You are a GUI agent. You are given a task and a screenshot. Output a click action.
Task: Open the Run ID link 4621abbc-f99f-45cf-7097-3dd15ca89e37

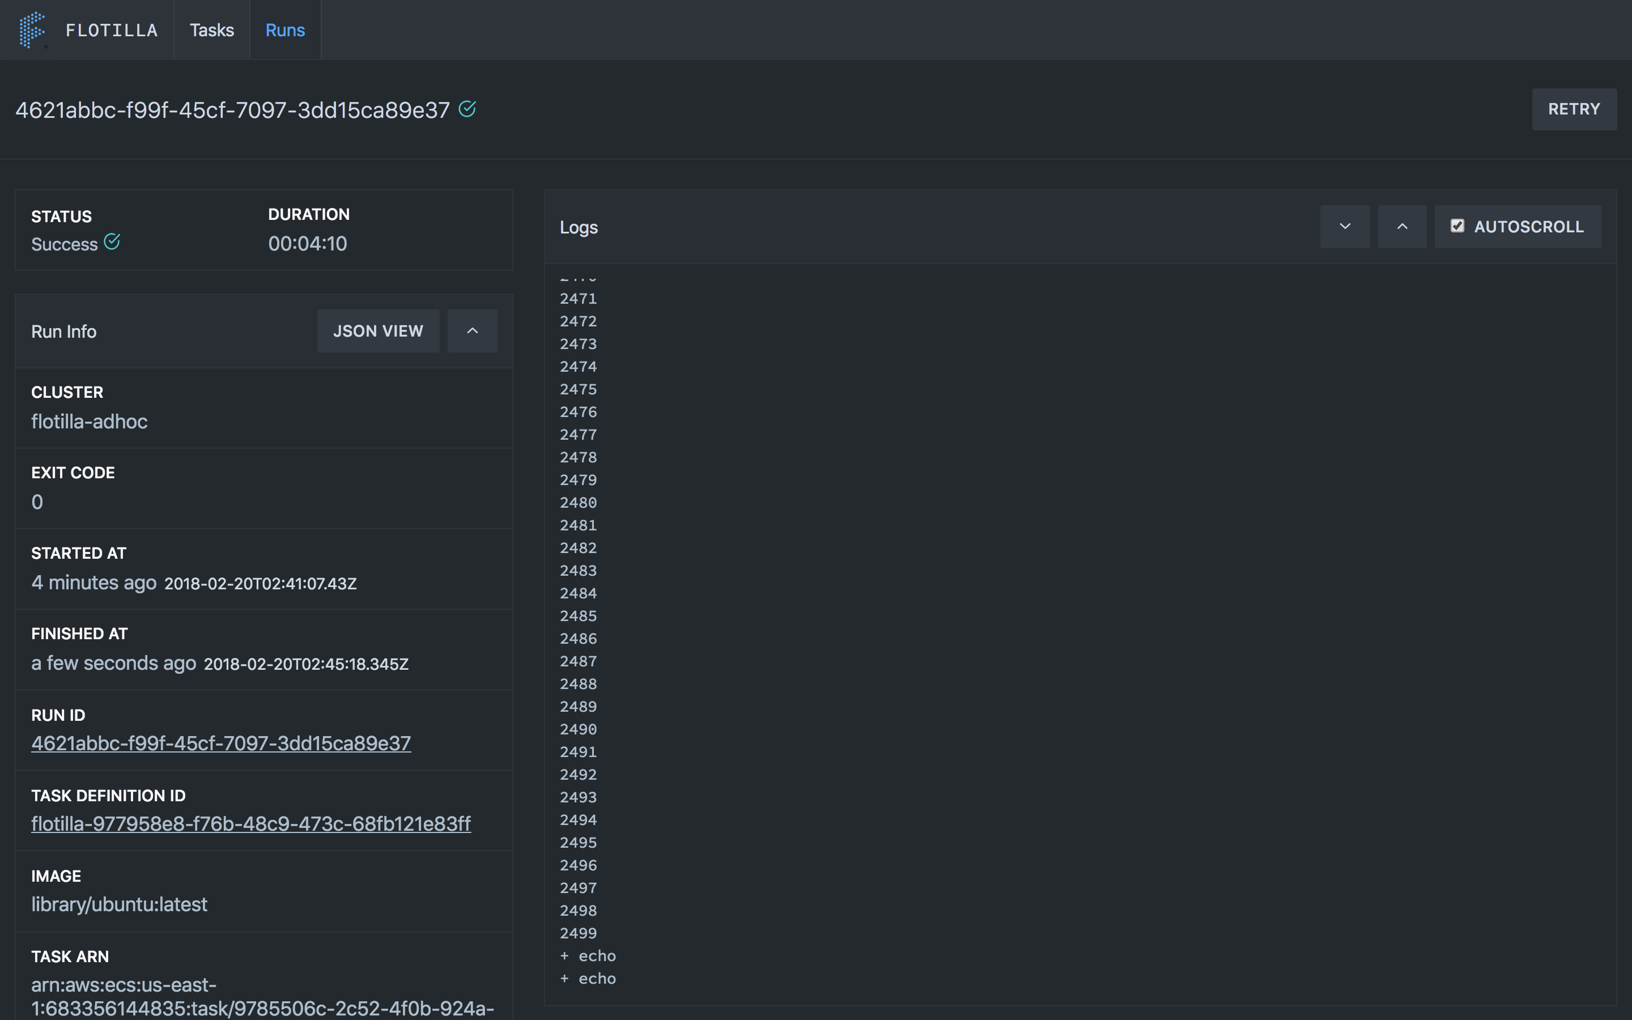(x=221, y=743)
